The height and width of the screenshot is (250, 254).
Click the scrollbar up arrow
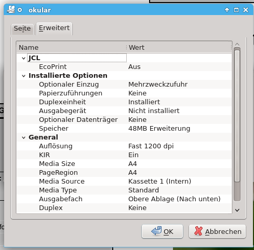point(237,45)
